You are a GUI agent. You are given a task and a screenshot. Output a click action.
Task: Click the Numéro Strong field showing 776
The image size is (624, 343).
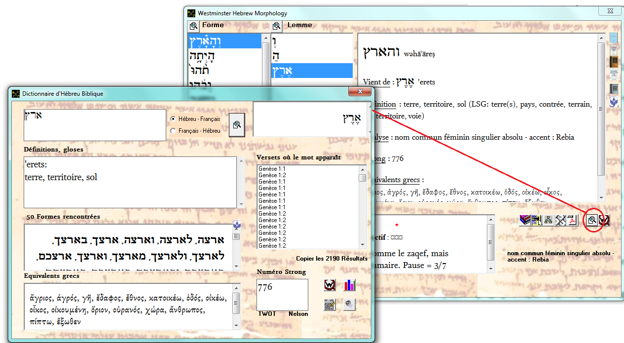[x=282, y=295]
